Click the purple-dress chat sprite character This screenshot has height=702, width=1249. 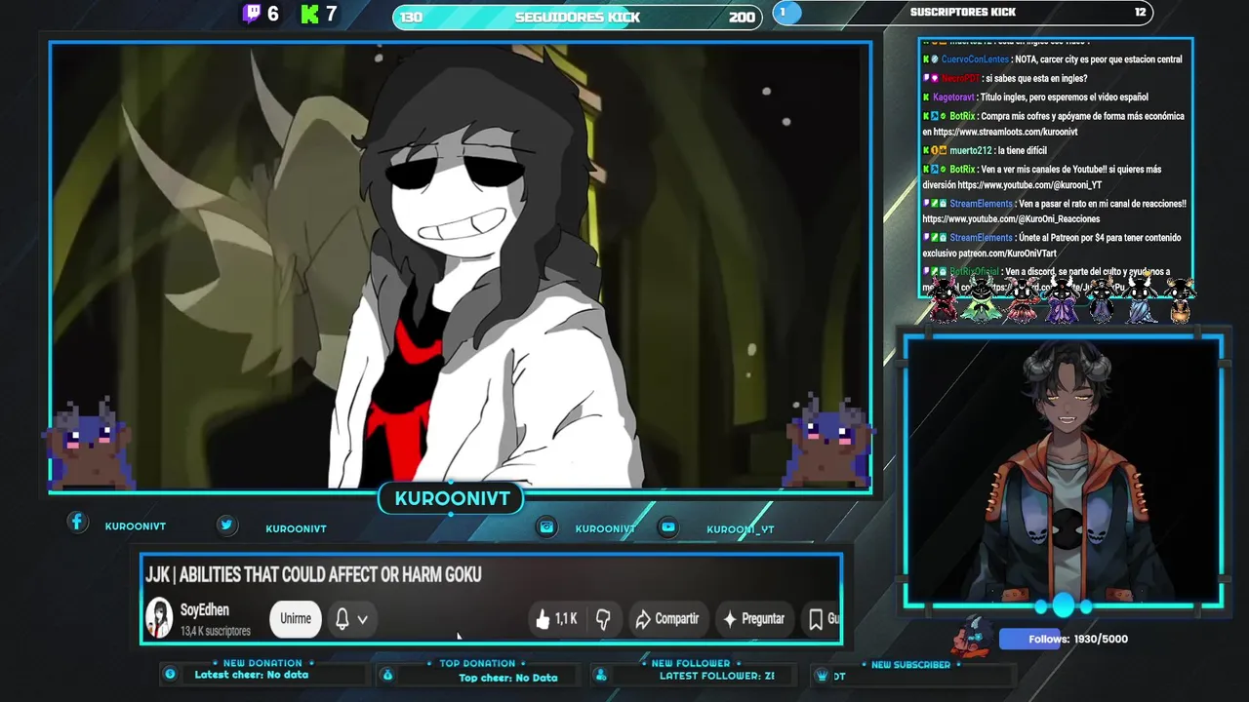pos(1061,298)
